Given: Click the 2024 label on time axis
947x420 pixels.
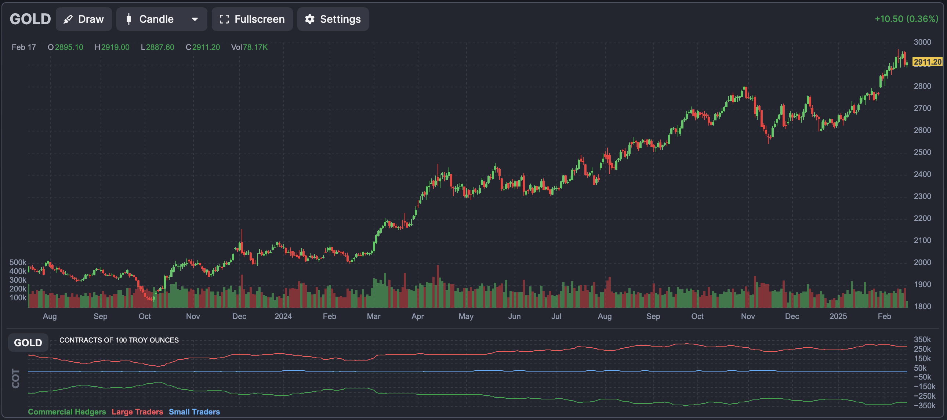Looking at the screenshot, I should tap(283, 316).
